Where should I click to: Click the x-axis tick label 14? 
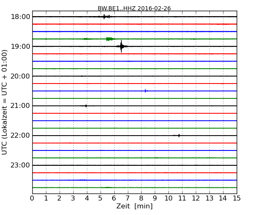(223, 198)
